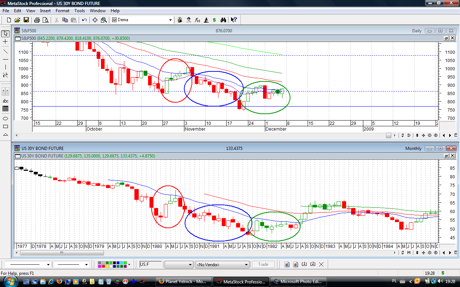Rescale Y-axis on S&P500 chart
This screenshot has width=460, height=287.
(x=418, y=135)
